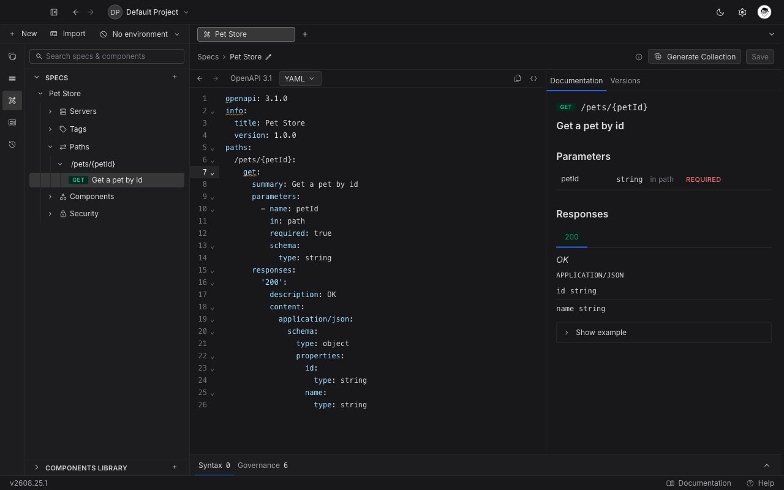This screenshot has width=784, height=490.
Task: Open the No environment dropdown
Action: tap(140, 34)
